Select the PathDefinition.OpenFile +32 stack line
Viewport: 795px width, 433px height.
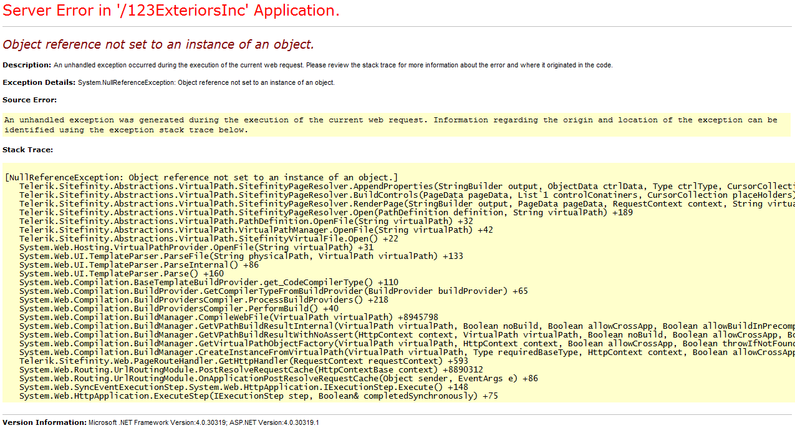pos(246,221)
